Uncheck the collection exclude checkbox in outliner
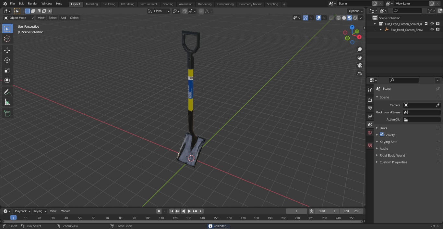Image resolution: width=443 pixels, height=229 pixels. click(426, 23)
